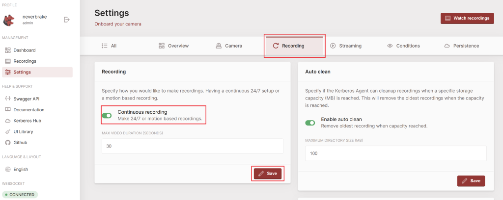Click the neverbrake profile avatar
This screenshot has width=503, height=200.
(x=9, y=20)
